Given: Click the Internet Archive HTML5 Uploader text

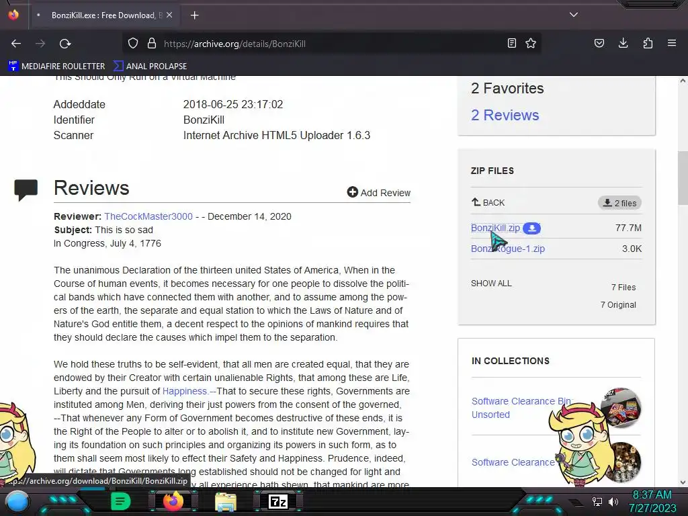Looking at the screenshot, I should pos(276,135).
